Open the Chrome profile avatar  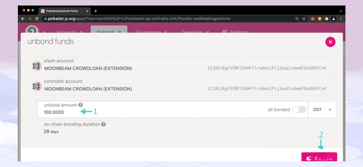334,19
